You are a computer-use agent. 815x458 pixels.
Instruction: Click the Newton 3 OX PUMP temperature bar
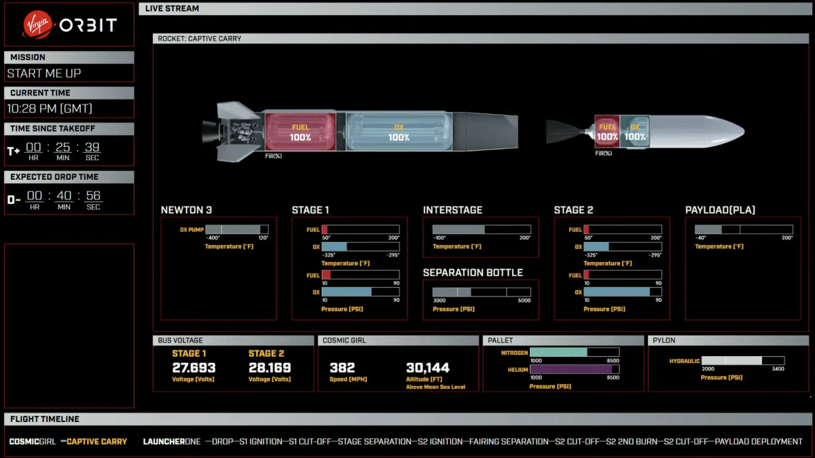coord(237,229)
